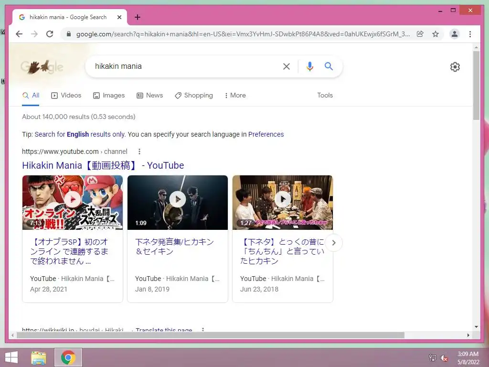Open Chrome profile avatar menu
The image size is (489, 367).
click(x=455, y=34)
